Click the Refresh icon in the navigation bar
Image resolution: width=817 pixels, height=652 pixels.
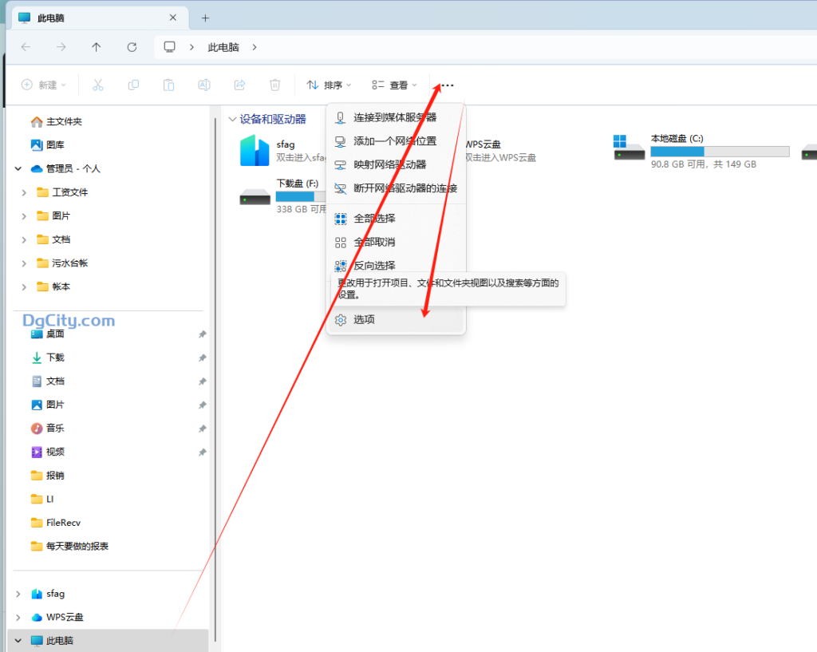132,46
